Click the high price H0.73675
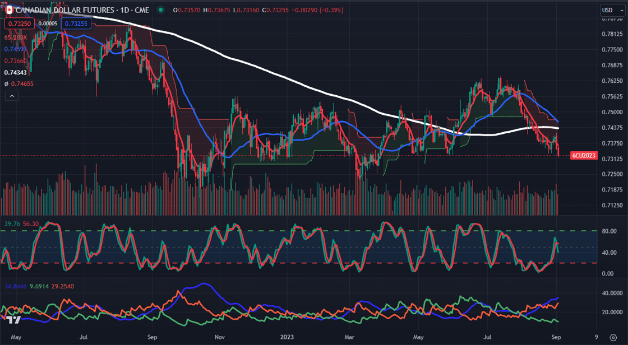The image size is (628, 345). click(216, 10)
